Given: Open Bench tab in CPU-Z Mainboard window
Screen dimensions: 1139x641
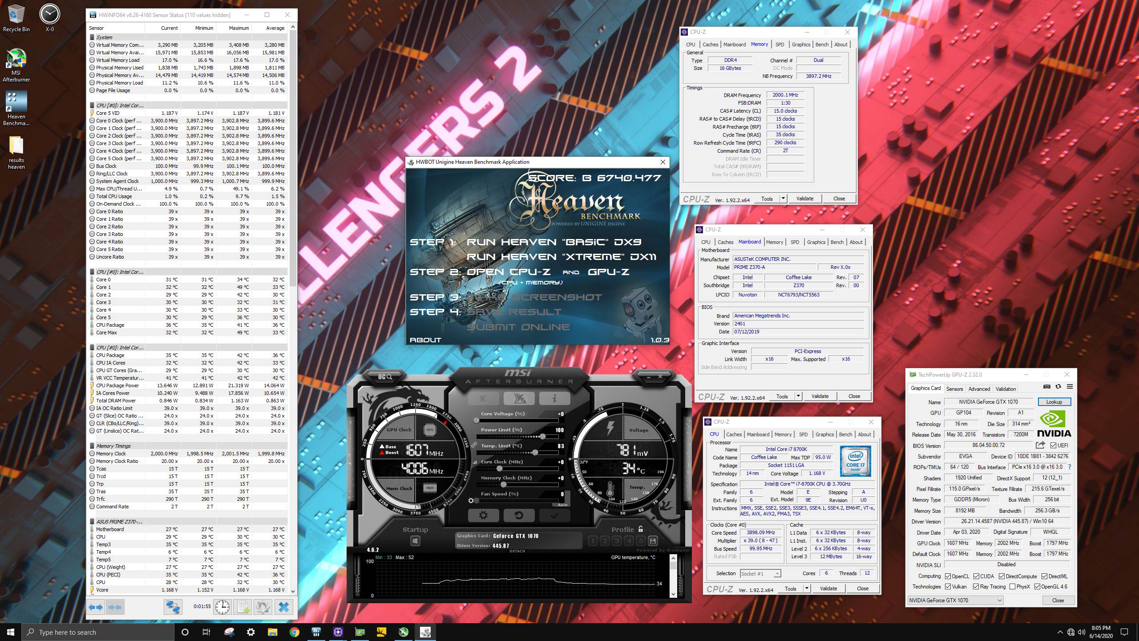Looking at the screenshot, I should point(837,242).
